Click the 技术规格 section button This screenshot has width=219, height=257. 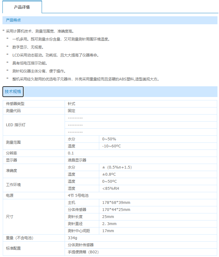coord(13,92)
